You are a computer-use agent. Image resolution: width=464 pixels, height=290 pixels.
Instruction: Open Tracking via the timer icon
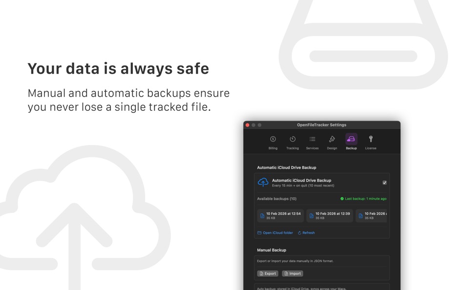292,139
